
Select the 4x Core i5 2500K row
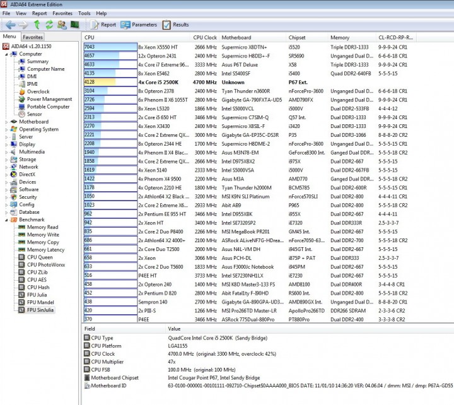pyautogui.click(x=158, y=82)
